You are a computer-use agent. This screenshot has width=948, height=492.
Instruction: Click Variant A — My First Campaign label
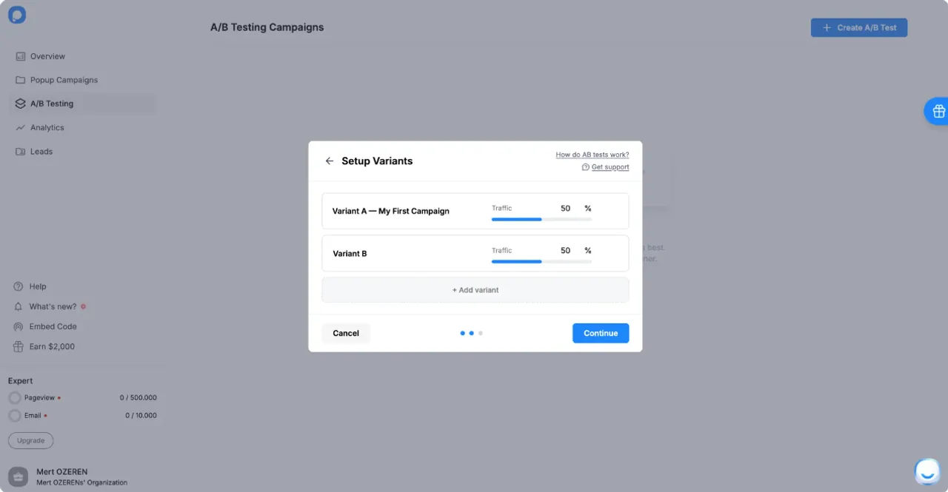[x=391, y=211]
